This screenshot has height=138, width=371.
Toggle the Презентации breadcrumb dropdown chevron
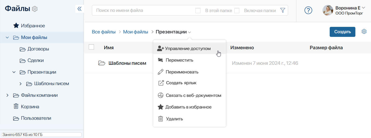click(x=190, y=32)
